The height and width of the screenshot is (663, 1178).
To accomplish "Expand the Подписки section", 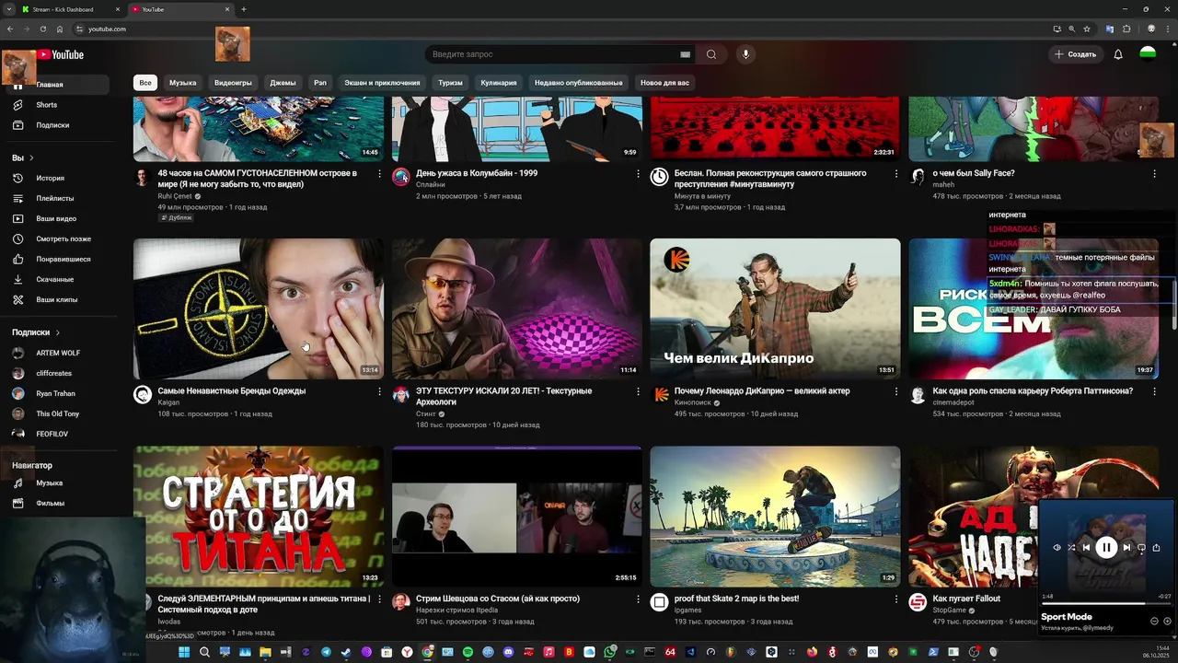I will pyautogui.click(x=36, y=332).
